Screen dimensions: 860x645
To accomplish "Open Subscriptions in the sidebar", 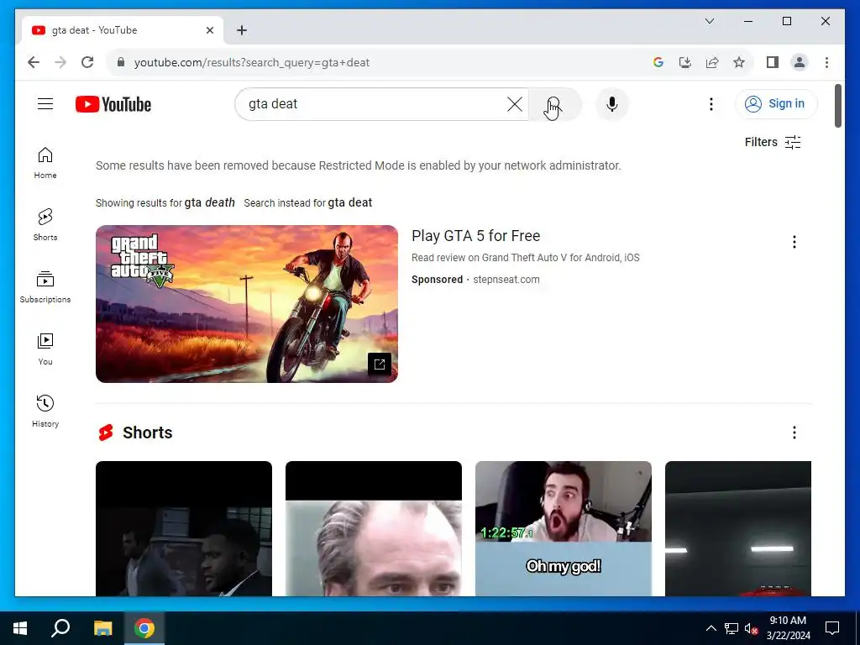I will point(45,287).
